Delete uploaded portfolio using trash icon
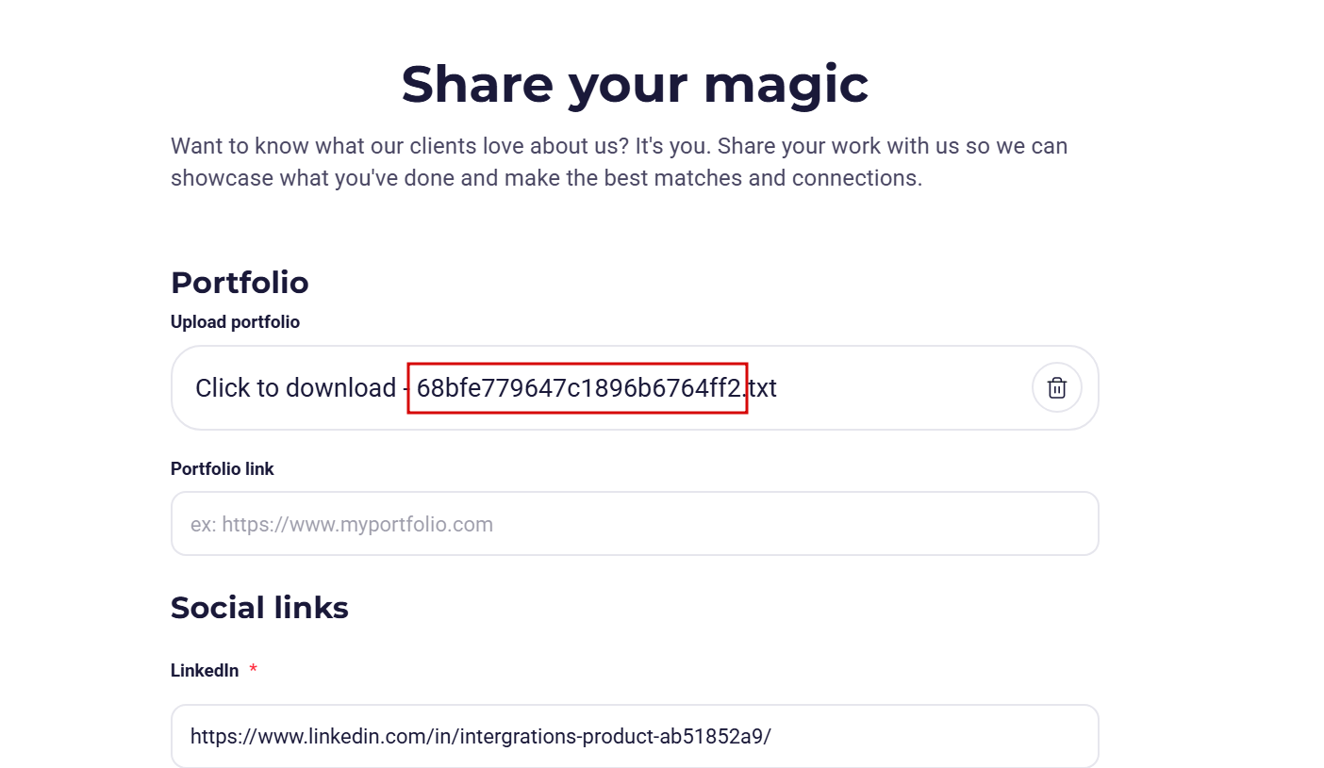This screenshot has height=768, width=1324. coord(1057,387)
